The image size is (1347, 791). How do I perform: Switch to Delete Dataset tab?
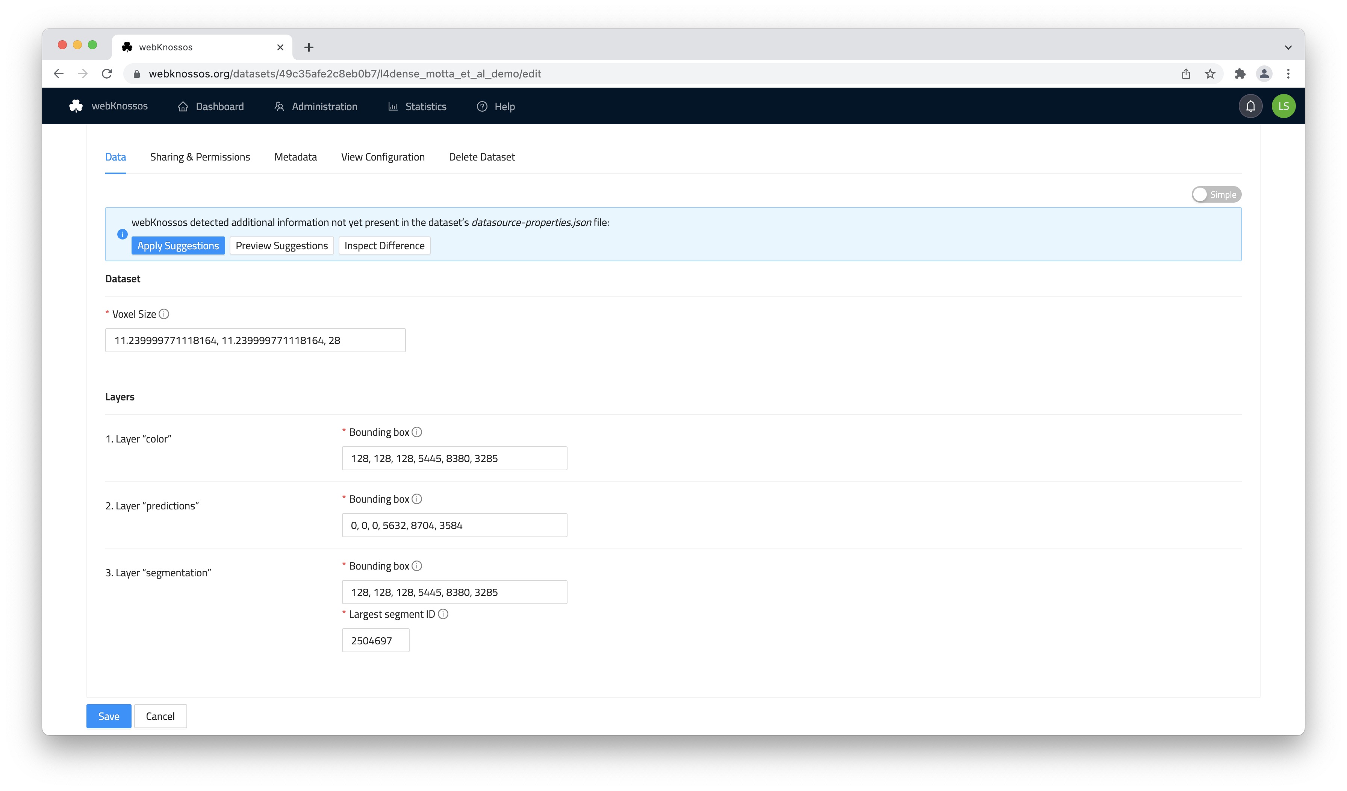tap(481, 157)
